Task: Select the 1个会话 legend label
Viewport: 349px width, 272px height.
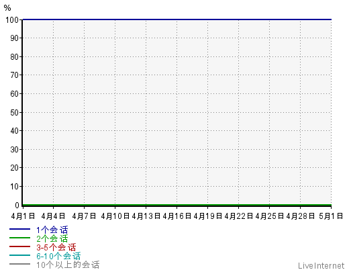Action: point(52,230)
